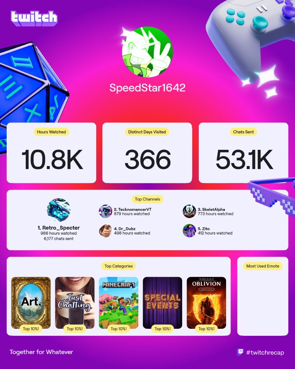Open the Art category thumbnail
Viewport: 295px width, 369px height.
(x=31, y=303)
